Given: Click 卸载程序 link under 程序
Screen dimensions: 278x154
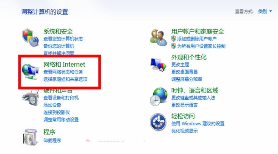Looking at the screenshot, I should click(52, 141).
